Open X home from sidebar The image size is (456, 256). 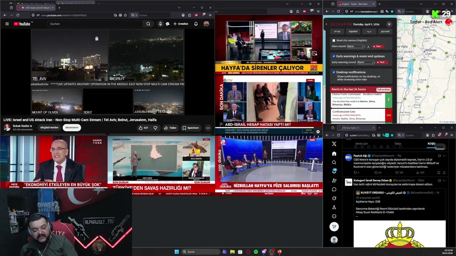coord(334,154)
